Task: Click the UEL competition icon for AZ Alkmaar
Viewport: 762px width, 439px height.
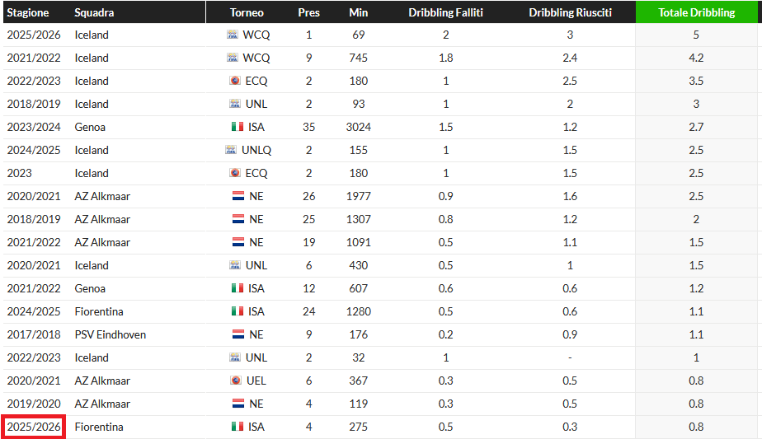Action: pyautogui.click(x=238, y=381)
